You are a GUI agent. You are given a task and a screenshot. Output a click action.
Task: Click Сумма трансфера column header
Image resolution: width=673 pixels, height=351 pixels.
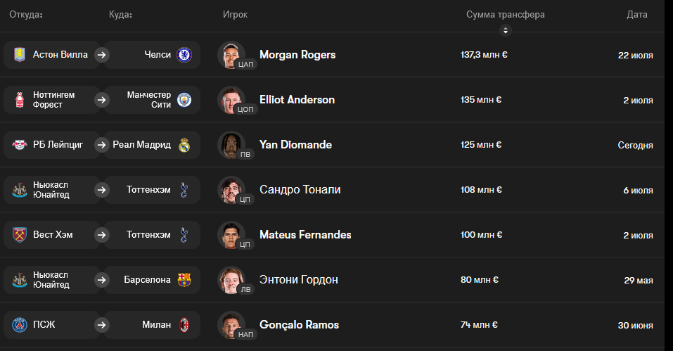[x=505, y=15]
